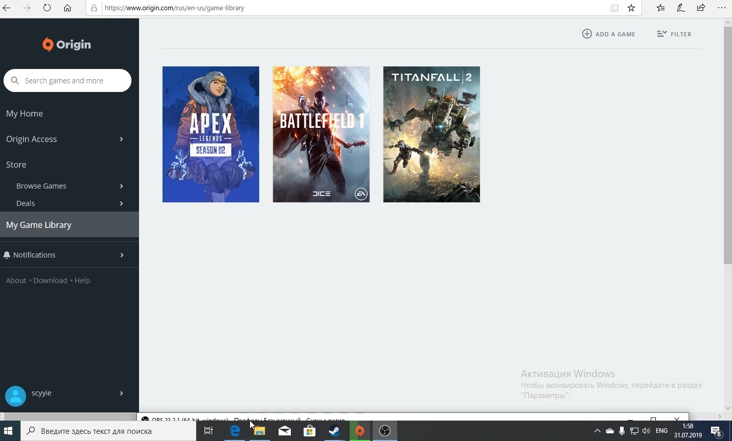This screenshot has height=441, width=732.
Task: Open Windows Start menu
Action: pyautogui.click(x=8, y=431)
